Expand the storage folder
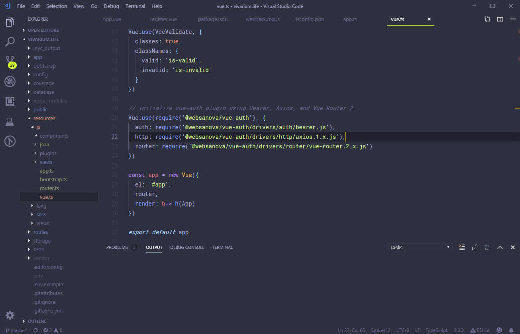Viewport: 520px width, 334px height. [x=42, y=241]
